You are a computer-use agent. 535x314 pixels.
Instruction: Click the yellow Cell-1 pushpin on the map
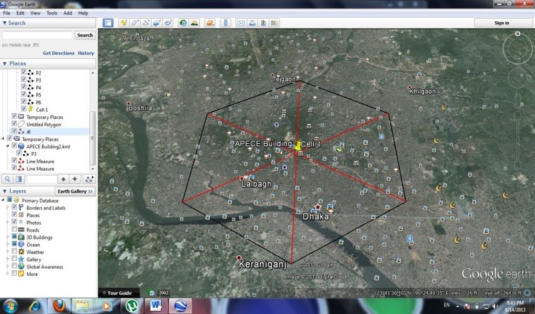(x=298, y=146)
